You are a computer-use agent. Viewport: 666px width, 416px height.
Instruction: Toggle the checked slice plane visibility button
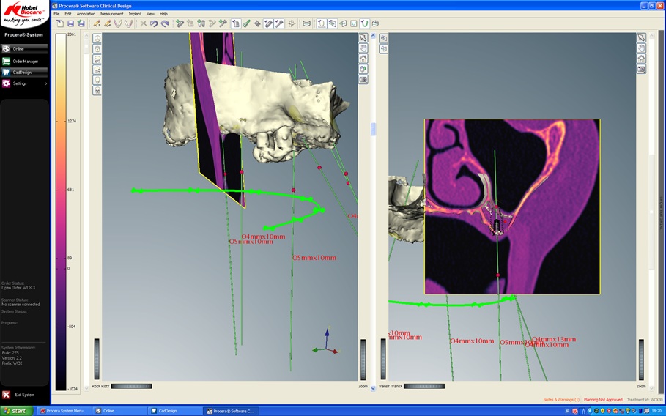tap(332, 23)
